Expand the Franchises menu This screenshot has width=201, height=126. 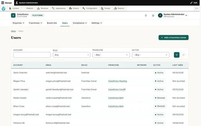36,23
